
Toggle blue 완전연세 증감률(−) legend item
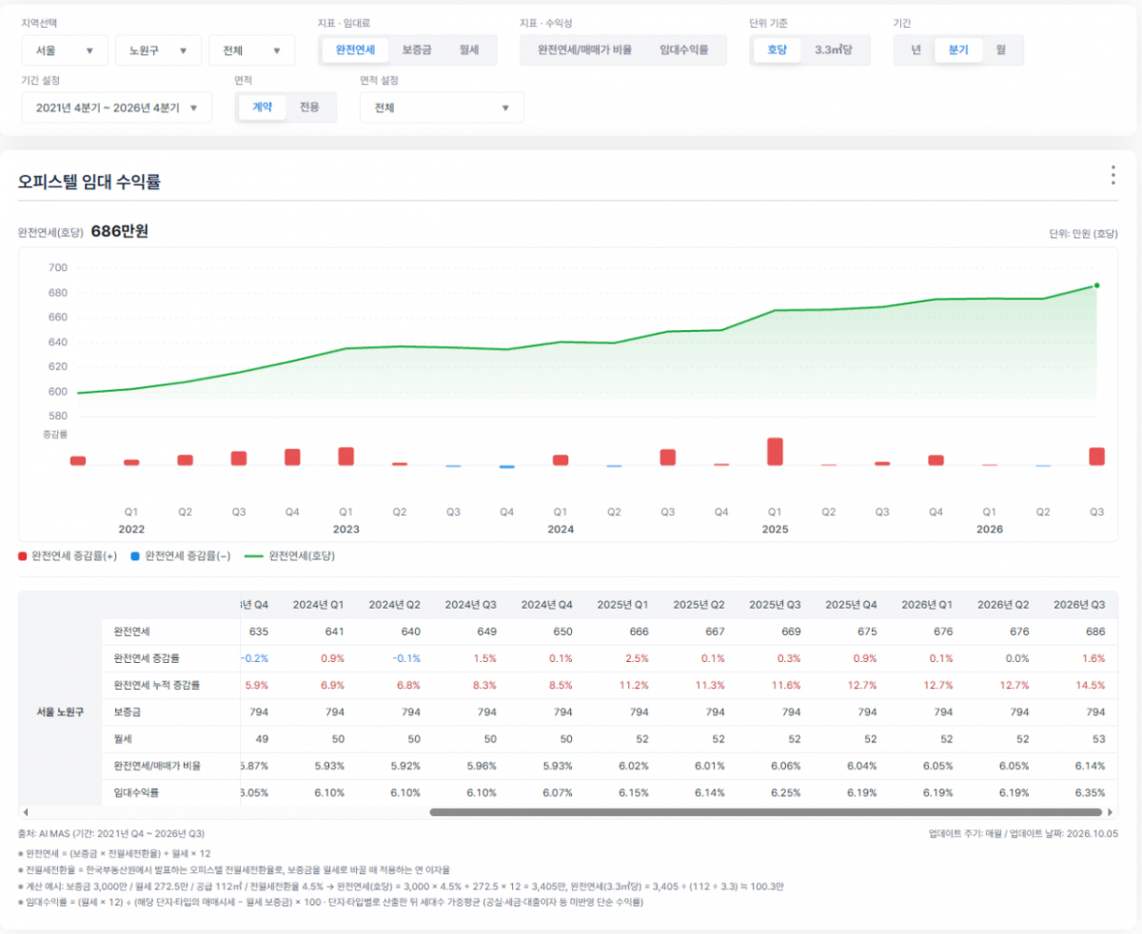pyautogui.click(x=180, y=555)
